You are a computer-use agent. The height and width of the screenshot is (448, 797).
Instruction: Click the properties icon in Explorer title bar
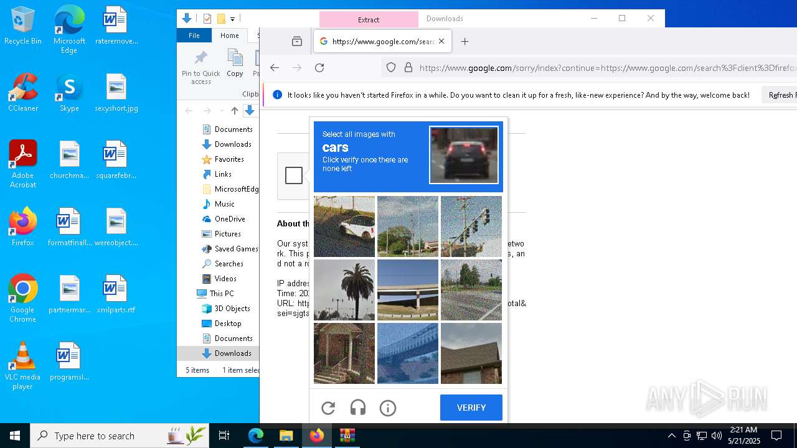pos(207,19)
